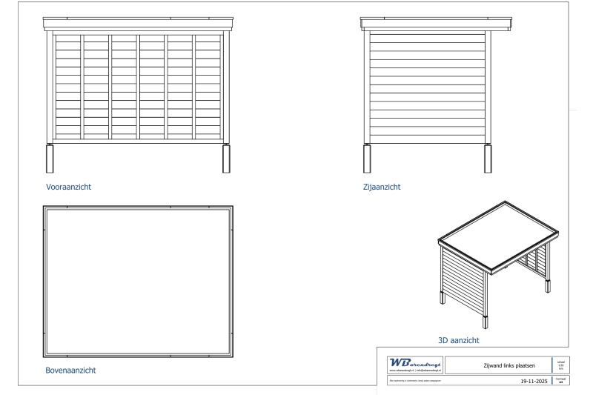
Task: Click the center of the top-view roof rectangle
Action: pos(139,282)
